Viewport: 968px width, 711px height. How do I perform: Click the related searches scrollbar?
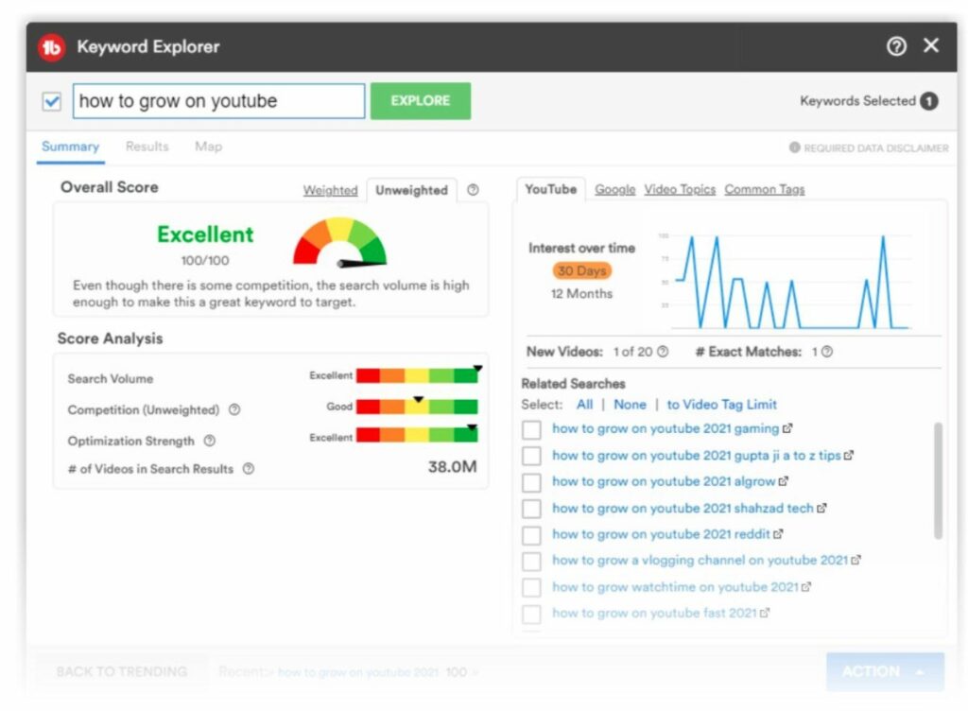pyautogui.click(x=938, y=481)
